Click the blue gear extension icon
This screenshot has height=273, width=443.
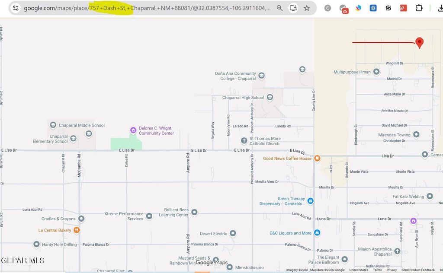[x=373, y=8]
